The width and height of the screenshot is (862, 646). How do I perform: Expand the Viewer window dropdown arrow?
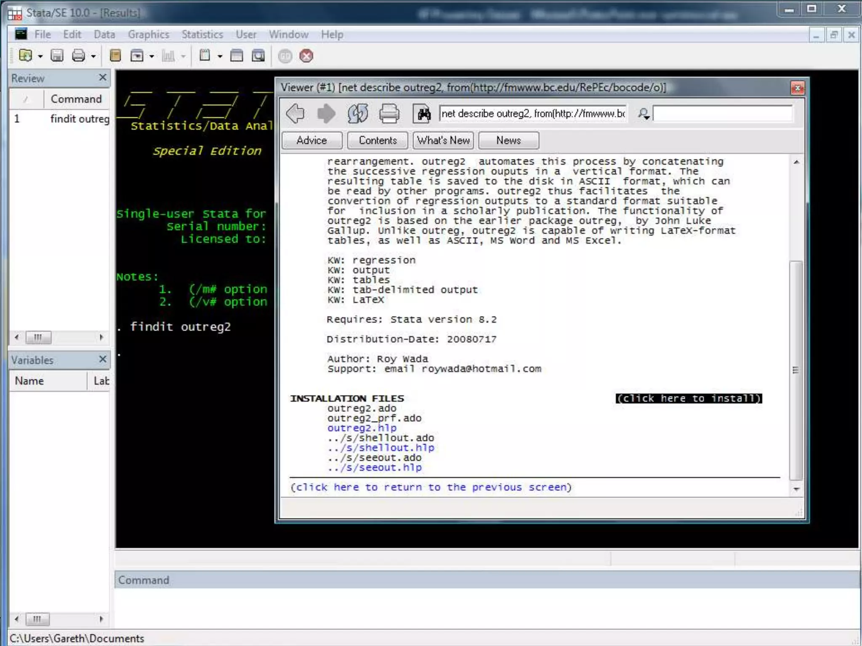pyautogui.click(x=152, y=56)
